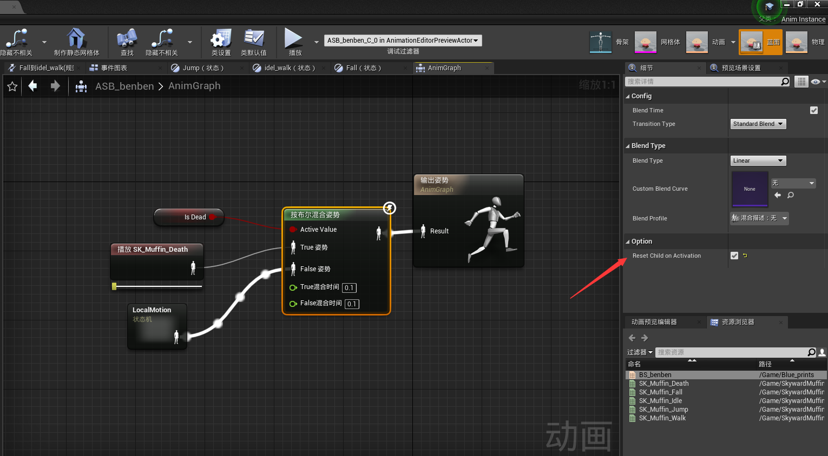Click the 搜索资源 asset search field
Viewport: 828px width, 456px height.
pyautogui.click(x=731, y=352)
